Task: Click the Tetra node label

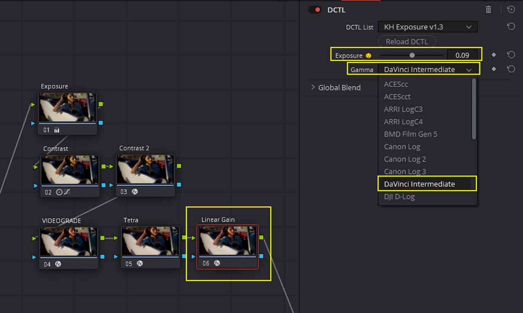Action: pos(131,220)
